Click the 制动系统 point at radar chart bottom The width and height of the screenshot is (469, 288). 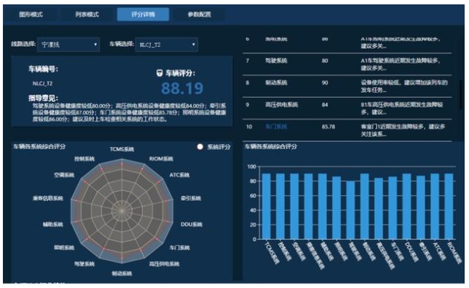tap(122, 257)
